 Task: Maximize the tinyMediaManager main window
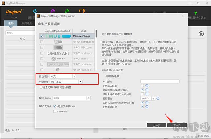[x=198, y=3]
